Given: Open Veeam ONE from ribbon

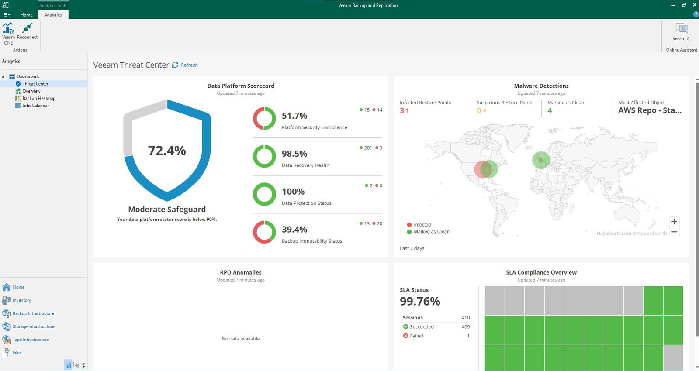Looking at the screenshot, I should pyautogui.click(x=8, y=34).
